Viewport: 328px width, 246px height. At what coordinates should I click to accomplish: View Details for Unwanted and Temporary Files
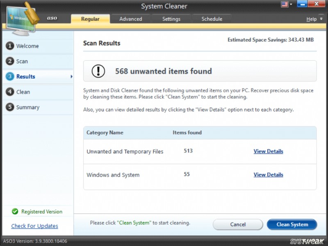tap(268, 151)
